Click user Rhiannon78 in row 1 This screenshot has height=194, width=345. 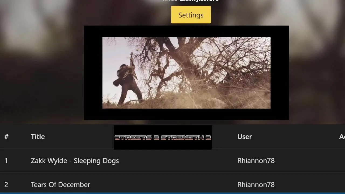pos(256,161)
